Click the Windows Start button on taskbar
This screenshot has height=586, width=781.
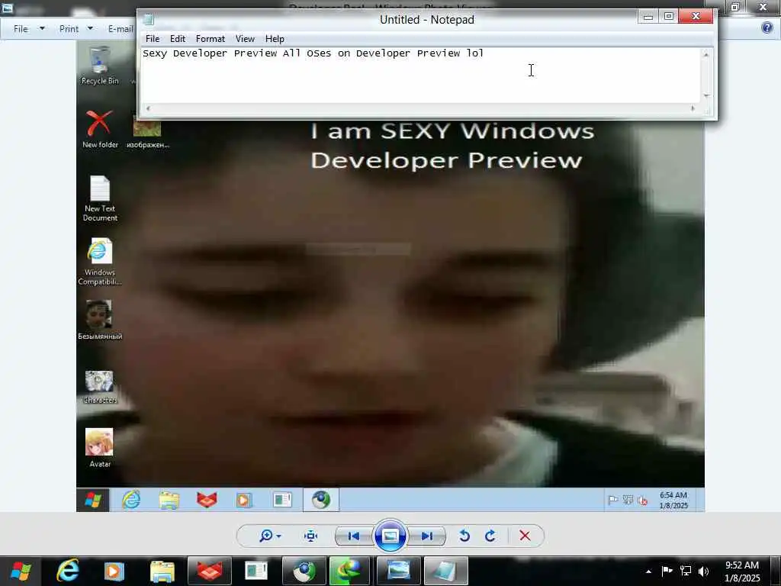(21, 571)
